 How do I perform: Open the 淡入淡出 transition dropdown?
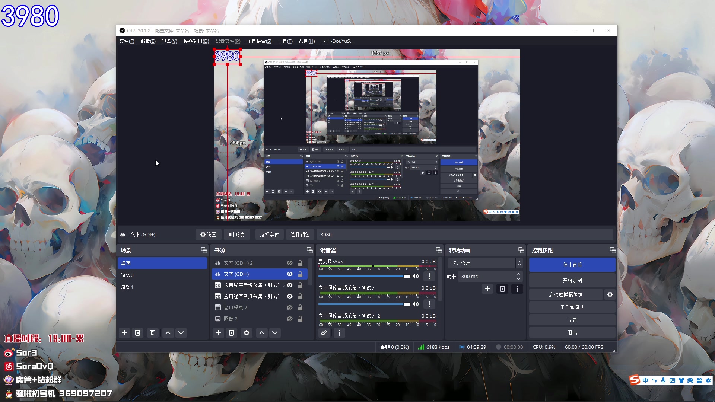[485, 263]
